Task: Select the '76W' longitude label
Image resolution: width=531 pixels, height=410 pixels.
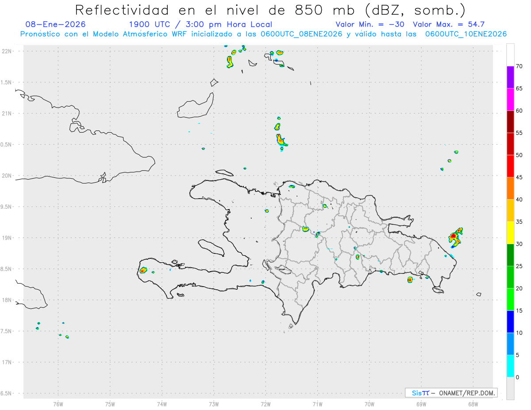Action: pyautogui.click(x=58, y=404)
